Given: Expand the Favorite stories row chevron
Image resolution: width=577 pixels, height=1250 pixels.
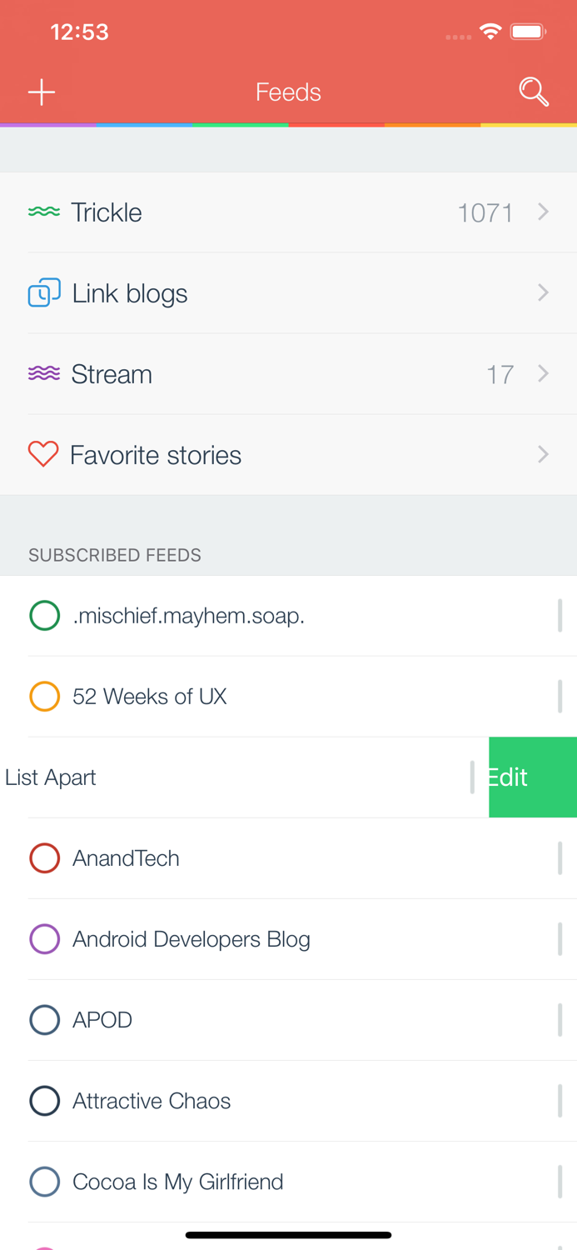Looking at the screenshot, I should pyautogui.click(x=543, y=455).
